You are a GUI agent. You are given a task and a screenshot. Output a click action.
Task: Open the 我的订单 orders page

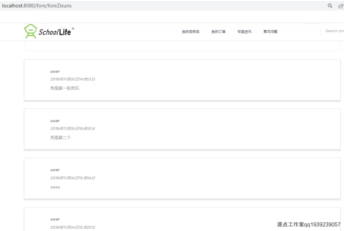[x=219, y=31]
